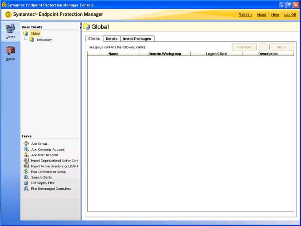Click the Set Display Filter task
Viewport: 301px width, 226px height.
[x=43, y=183]
